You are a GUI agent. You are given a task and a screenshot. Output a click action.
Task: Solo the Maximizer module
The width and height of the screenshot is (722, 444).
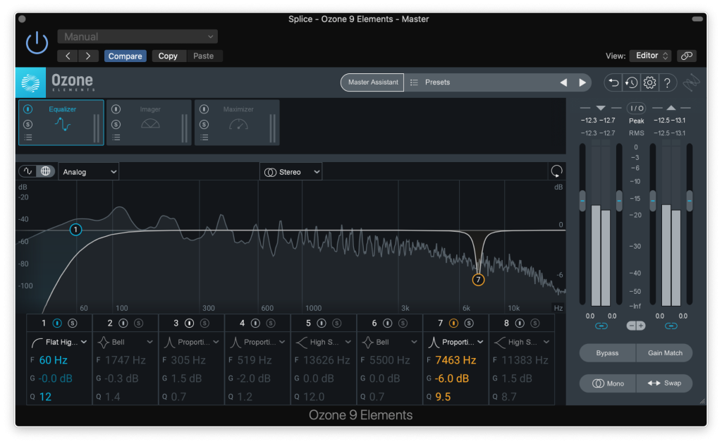(x=204, y=124)
